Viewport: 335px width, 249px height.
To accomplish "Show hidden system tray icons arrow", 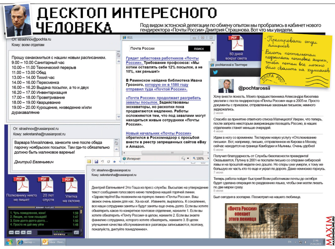I will pos(295,242).
